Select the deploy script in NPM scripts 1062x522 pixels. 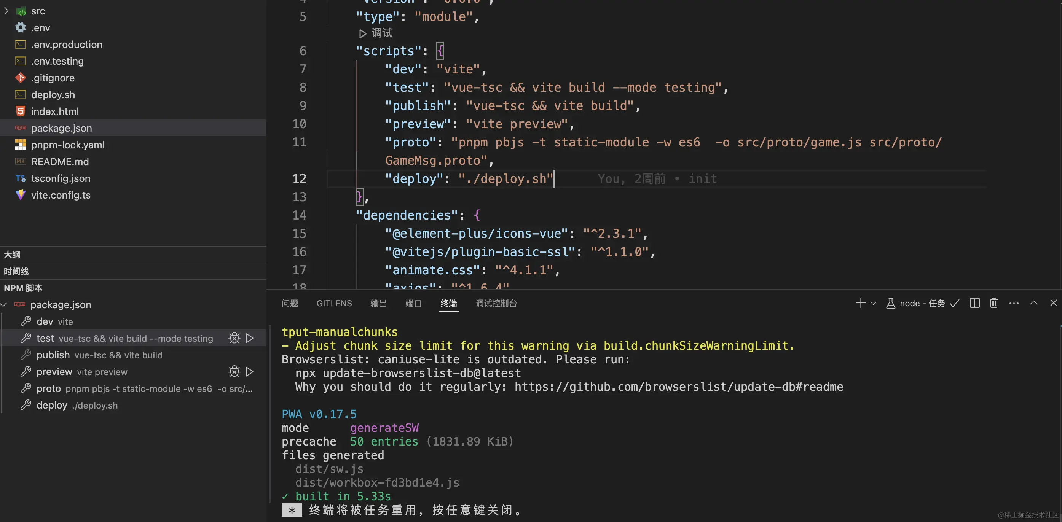tap(52, 406)
